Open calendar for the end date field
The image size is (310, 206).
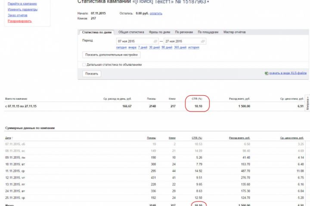coord(203,41)
